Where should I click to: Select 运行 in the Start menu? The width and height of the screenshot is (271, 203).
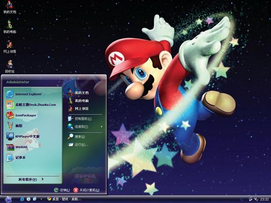point(80,145)
